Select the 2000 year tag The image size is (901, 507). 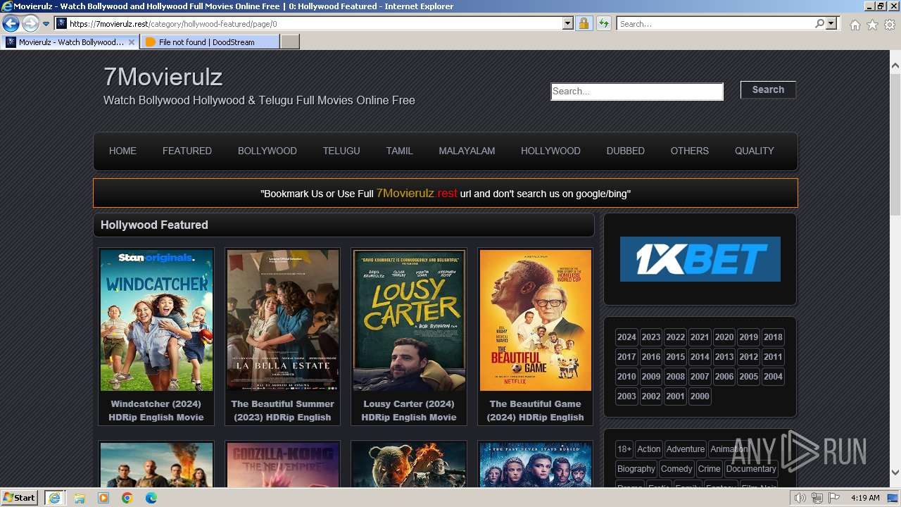[700, 396]
